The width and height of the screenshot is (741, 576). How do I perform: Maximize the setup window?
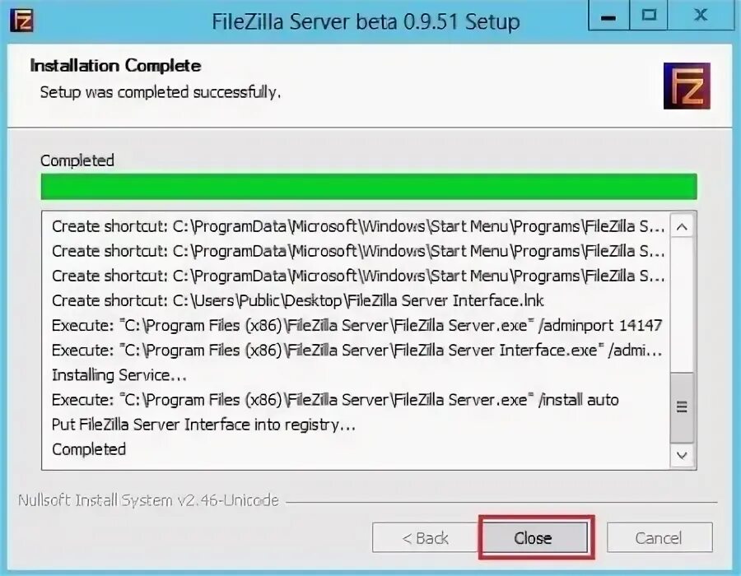pyautogui.click(x=649, y=16)
